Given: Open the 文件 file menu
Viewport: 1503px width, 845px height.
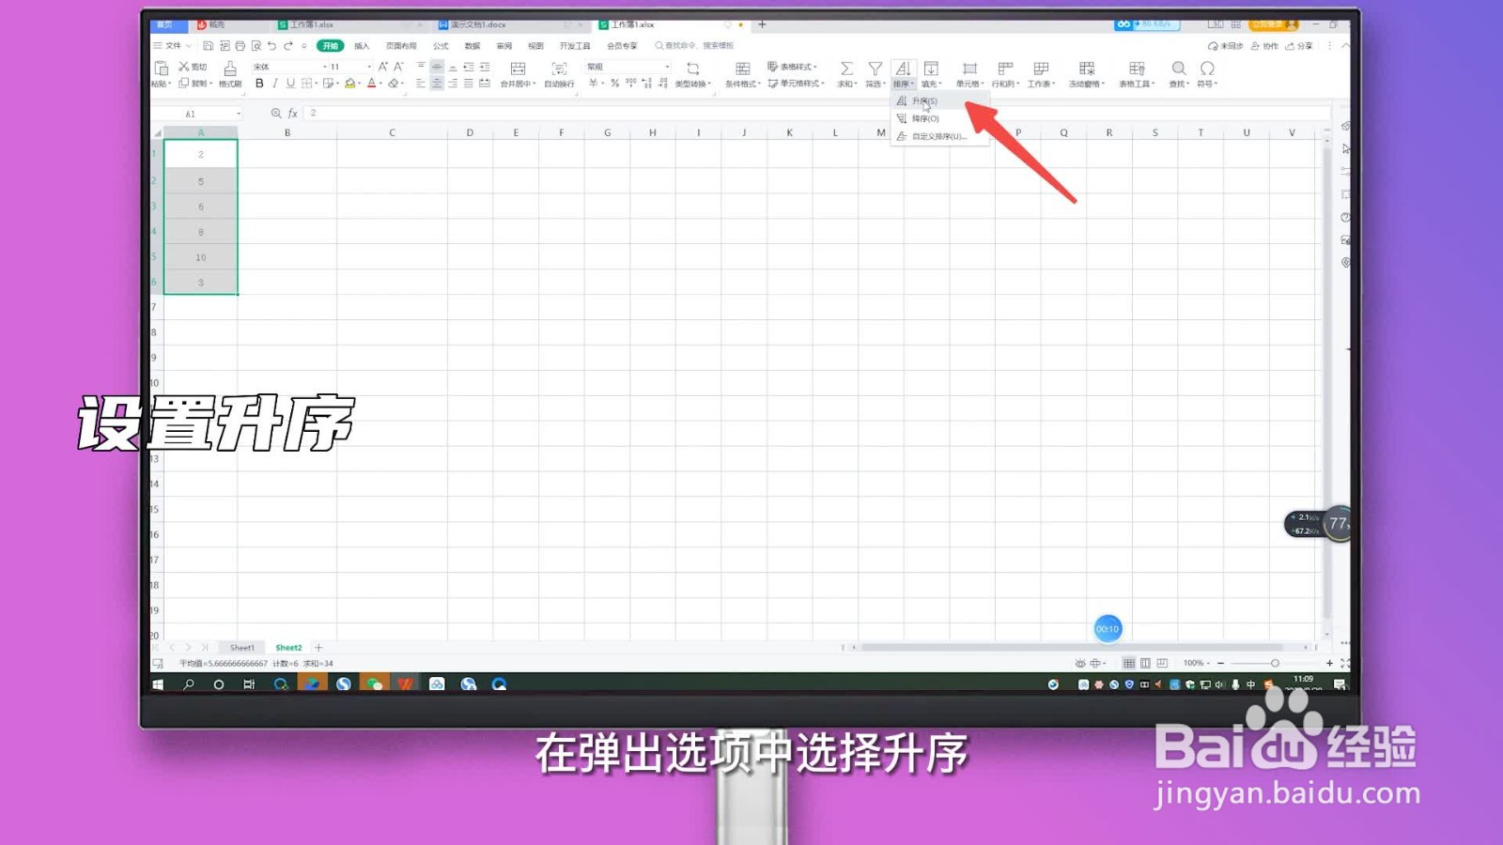Looking at the screenshot, I should click(173, 45).
